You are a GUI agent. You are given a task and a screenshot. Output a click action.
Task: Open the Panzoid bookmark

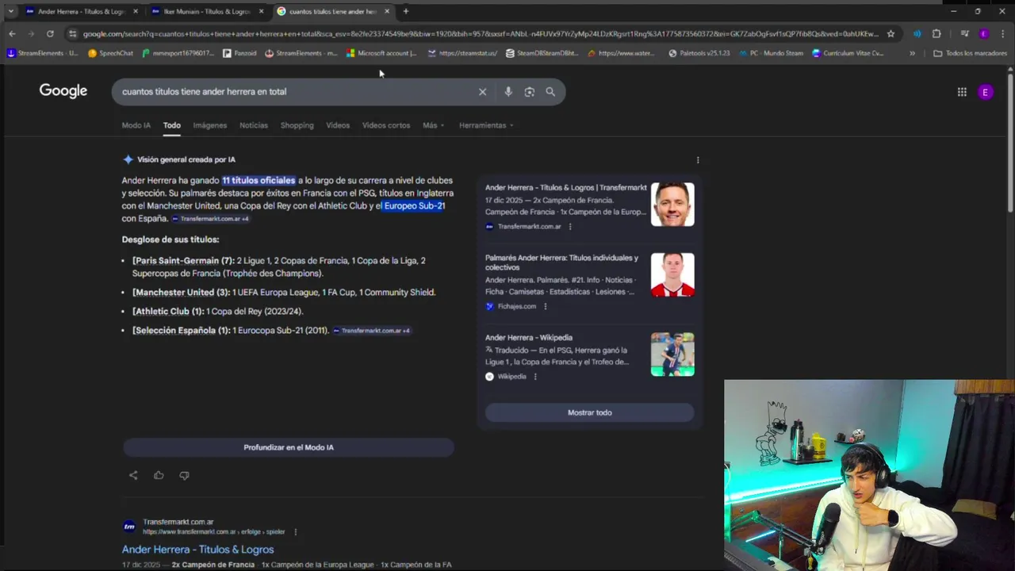pyautogui.click(x=239, y=53)
